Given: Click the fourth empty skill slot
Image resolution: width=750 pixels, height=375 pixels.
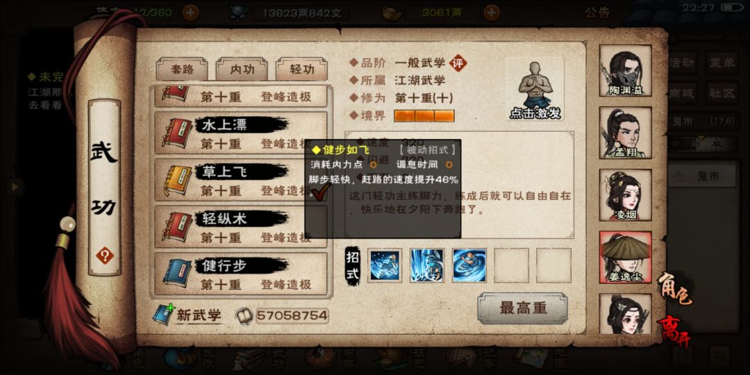Looking at the screenshot, I should (x=511, y=265).
